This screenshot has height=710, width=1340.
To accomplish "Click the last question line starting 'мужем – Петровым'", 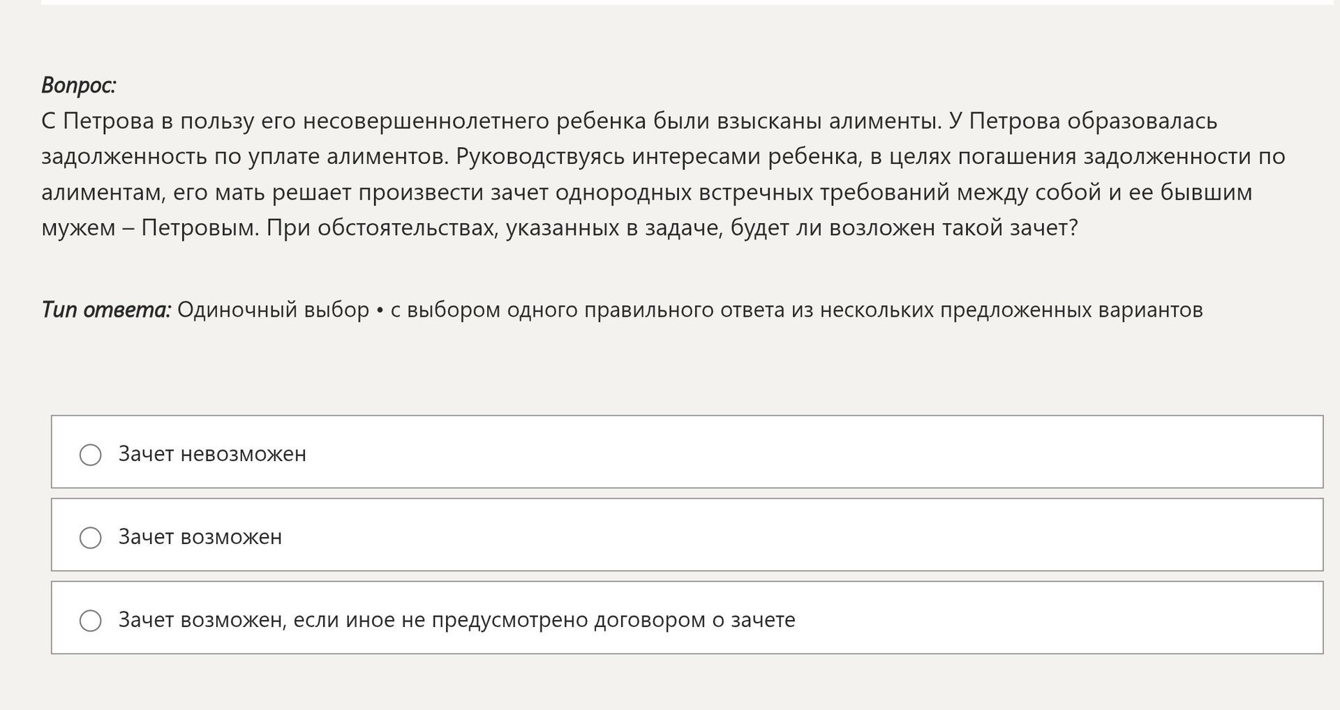I will pos(560,228).
